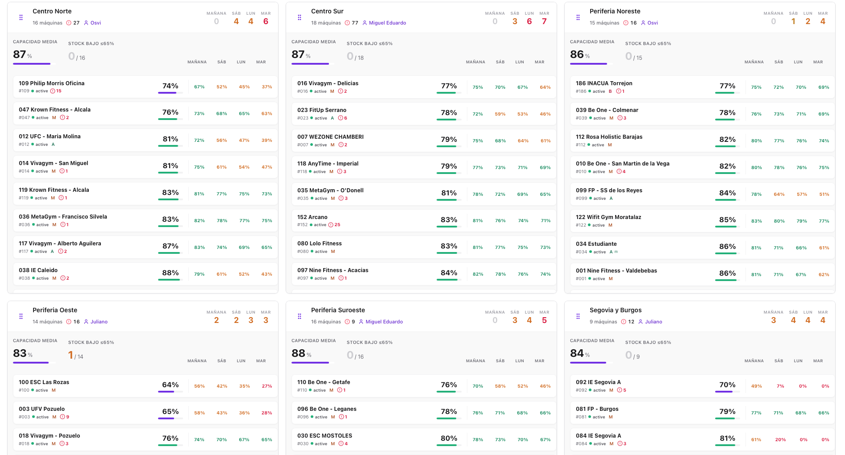Select the 097 Nine Fitness - Acacias row
Screen dimensions: 845x455
(x=424, y=274)
